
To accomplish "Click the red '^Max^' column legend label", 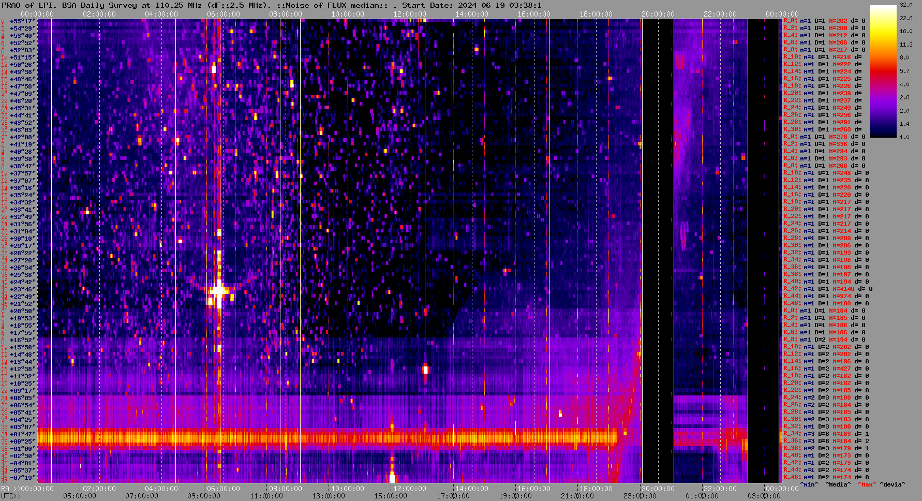I will (867, 485).
